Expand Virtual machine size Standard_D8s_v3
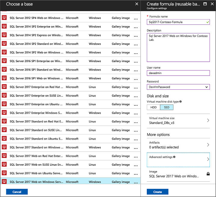The height and width of the screenshot is (197, 216). [178, 121]
